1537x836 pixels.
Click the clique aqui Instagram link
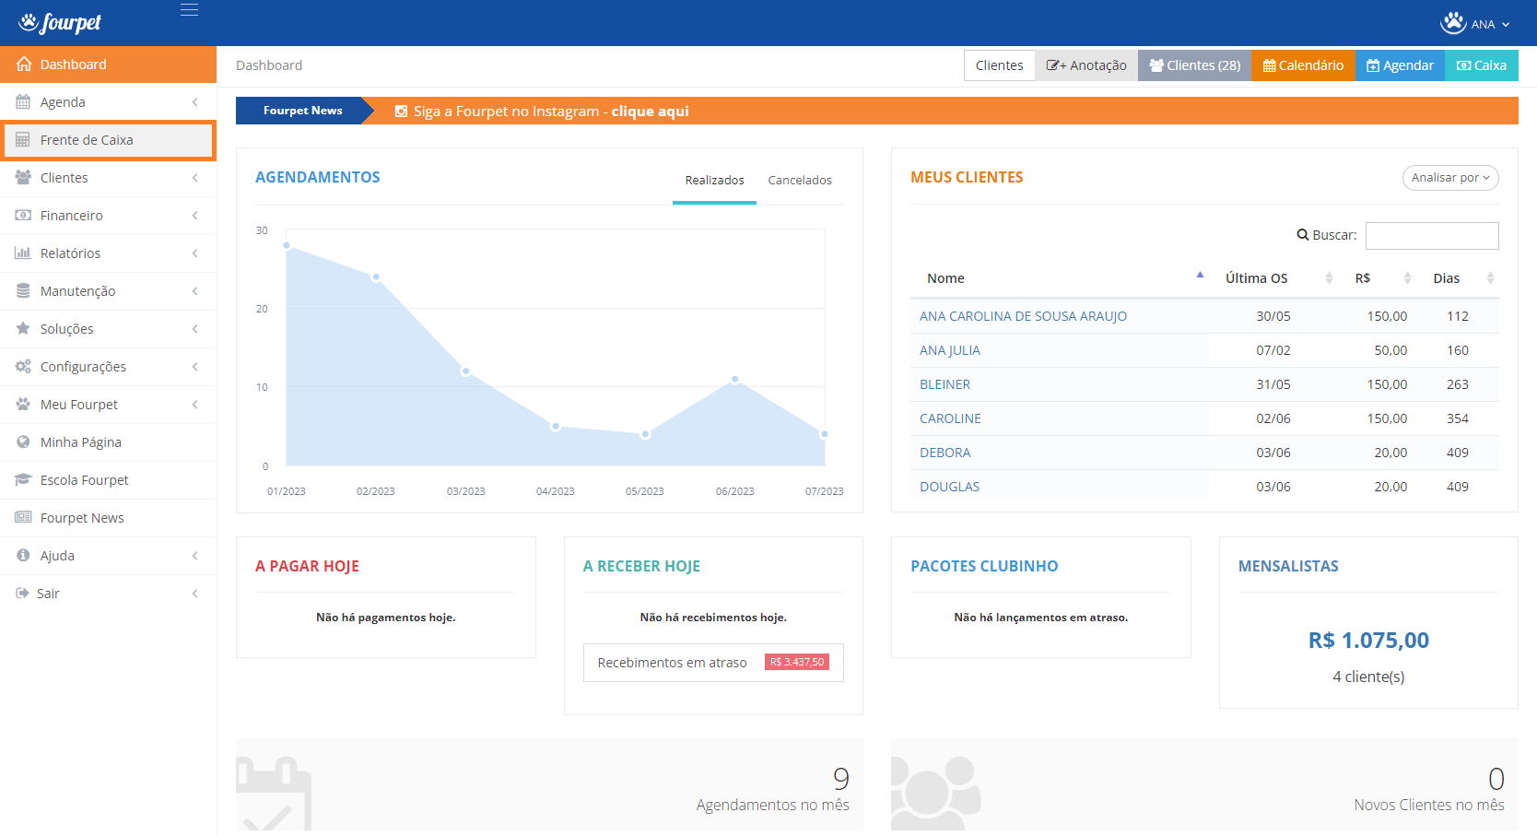click(x=650, y=112)
